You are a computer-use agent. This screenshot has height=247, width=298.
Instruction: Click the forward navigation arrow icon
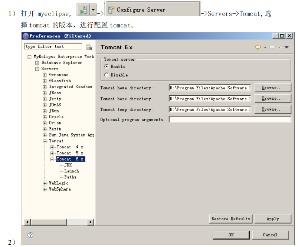272,47
